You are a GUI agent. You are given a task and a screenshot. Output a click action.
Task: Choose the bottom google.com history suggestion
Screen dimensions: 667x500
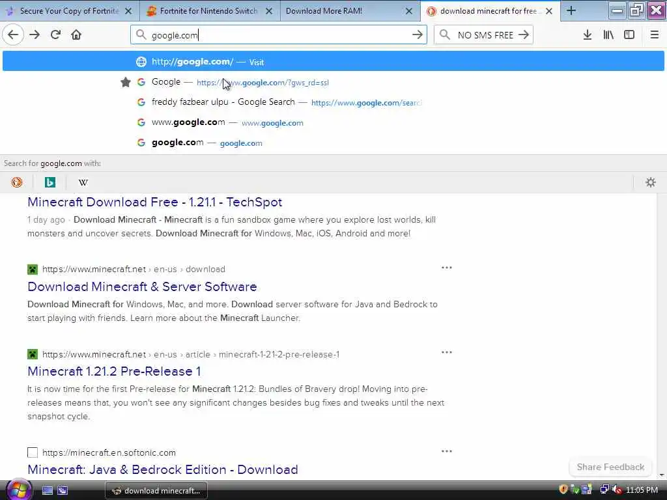333,143
